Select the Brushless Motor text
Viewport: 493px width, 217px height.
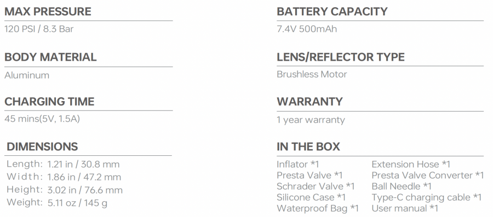coord(312,74)
